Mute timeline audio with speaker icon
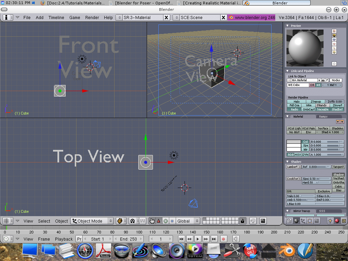Screen dimensions: 348x261 [236, 239]
